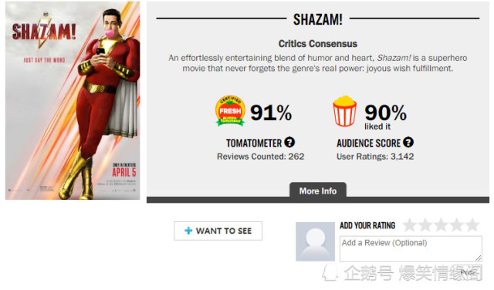Open the Shazam! movie poster
The image size is (494, 290).
point(73,100)
